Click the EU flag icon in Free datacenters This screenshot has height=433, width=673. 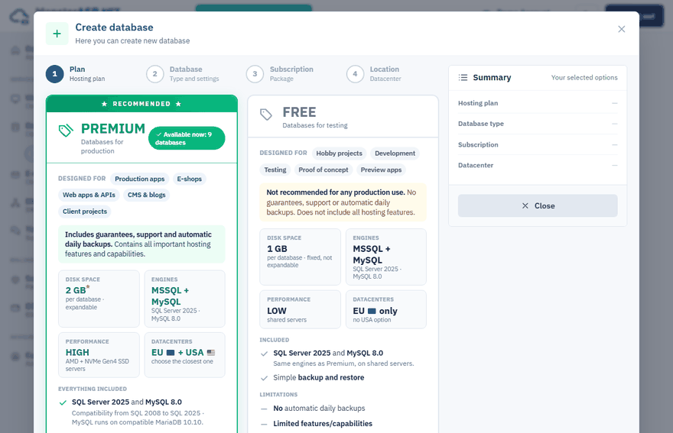tap(372, 311)
